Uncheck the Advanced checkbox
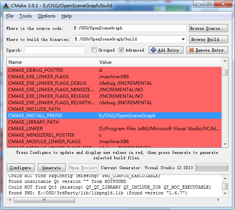 pyautogui.click(x=122, y=50)
